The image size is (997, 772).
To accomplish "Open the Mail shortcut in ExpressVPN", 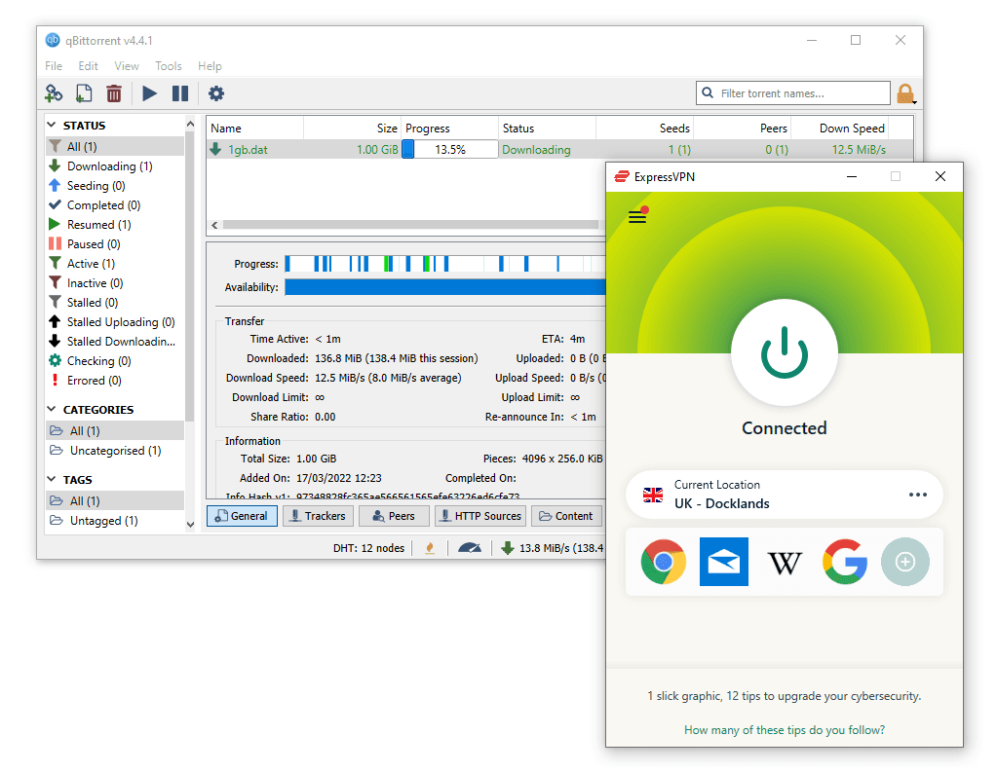I will [x=723, y=562].
